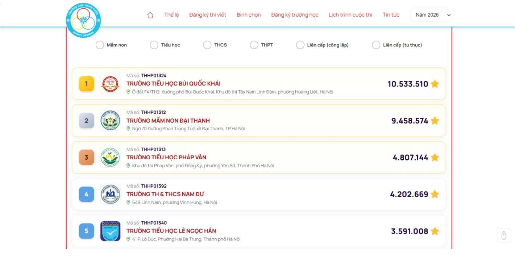Select the Tiểu học radio filter
The width and height of the screenshot is (515, 256).
154,45
